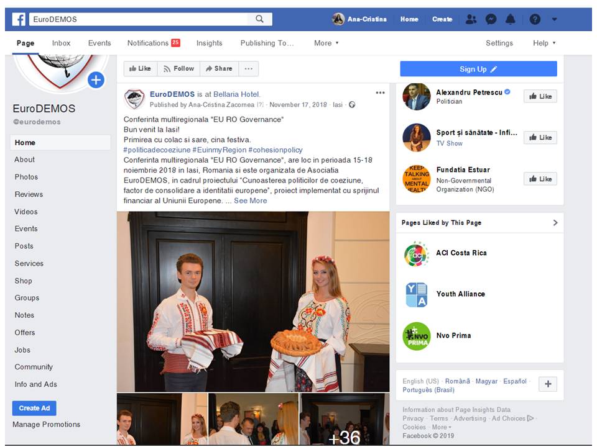Viewport: 597px width, 447px height.
Task: Click the #politicadecoeziune hashtag
Action: (x=157, y=150)
